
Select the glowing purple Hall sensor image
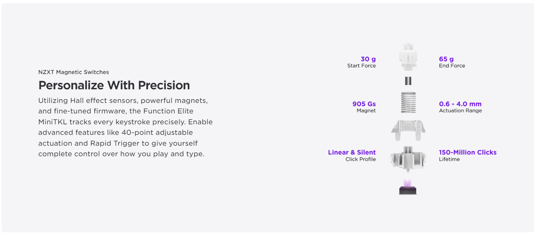pos(408,187)
